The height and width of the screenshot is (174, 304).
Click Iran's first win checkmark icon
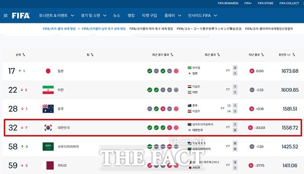150,90
